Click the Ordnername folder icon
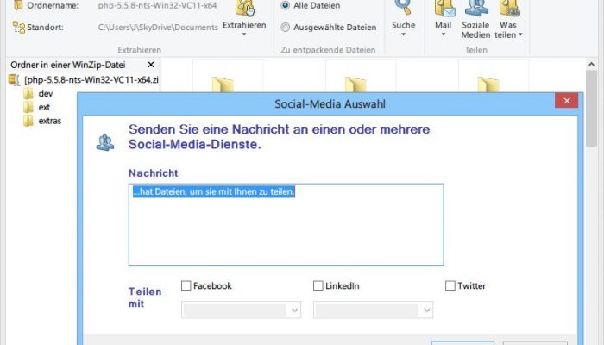The height and width of the screenshot is (345, 604). click(x=18, y=5)
